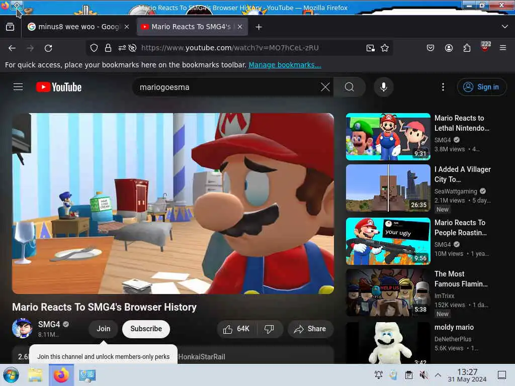
Task: Click the main video player
Action: click(173, 204)
